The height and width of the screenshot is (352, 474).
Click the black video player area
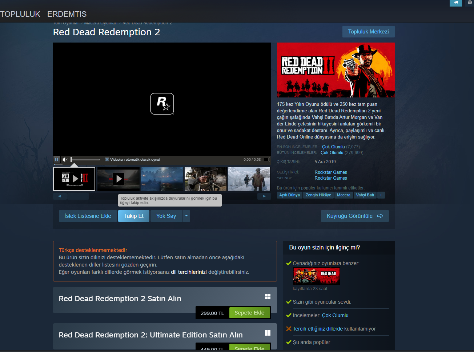coord(162,99)
